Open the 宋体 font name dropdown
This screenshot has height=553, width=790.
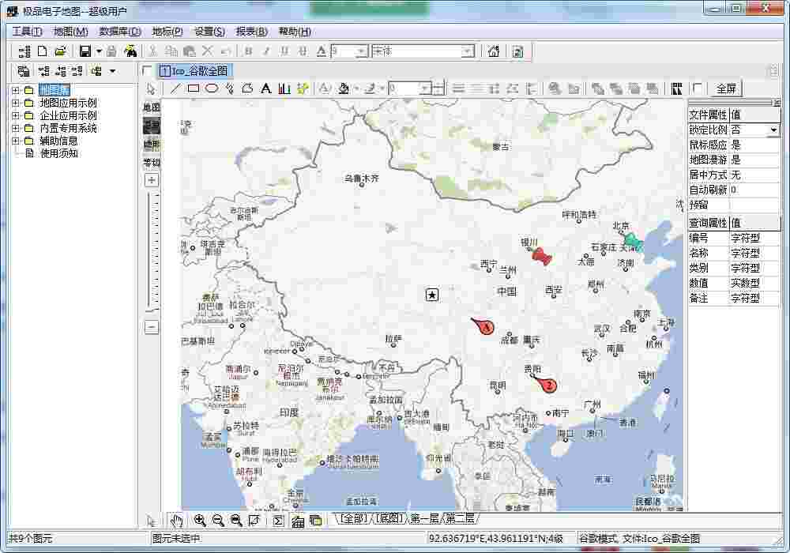pyautogui.click(x=468, y=51)
